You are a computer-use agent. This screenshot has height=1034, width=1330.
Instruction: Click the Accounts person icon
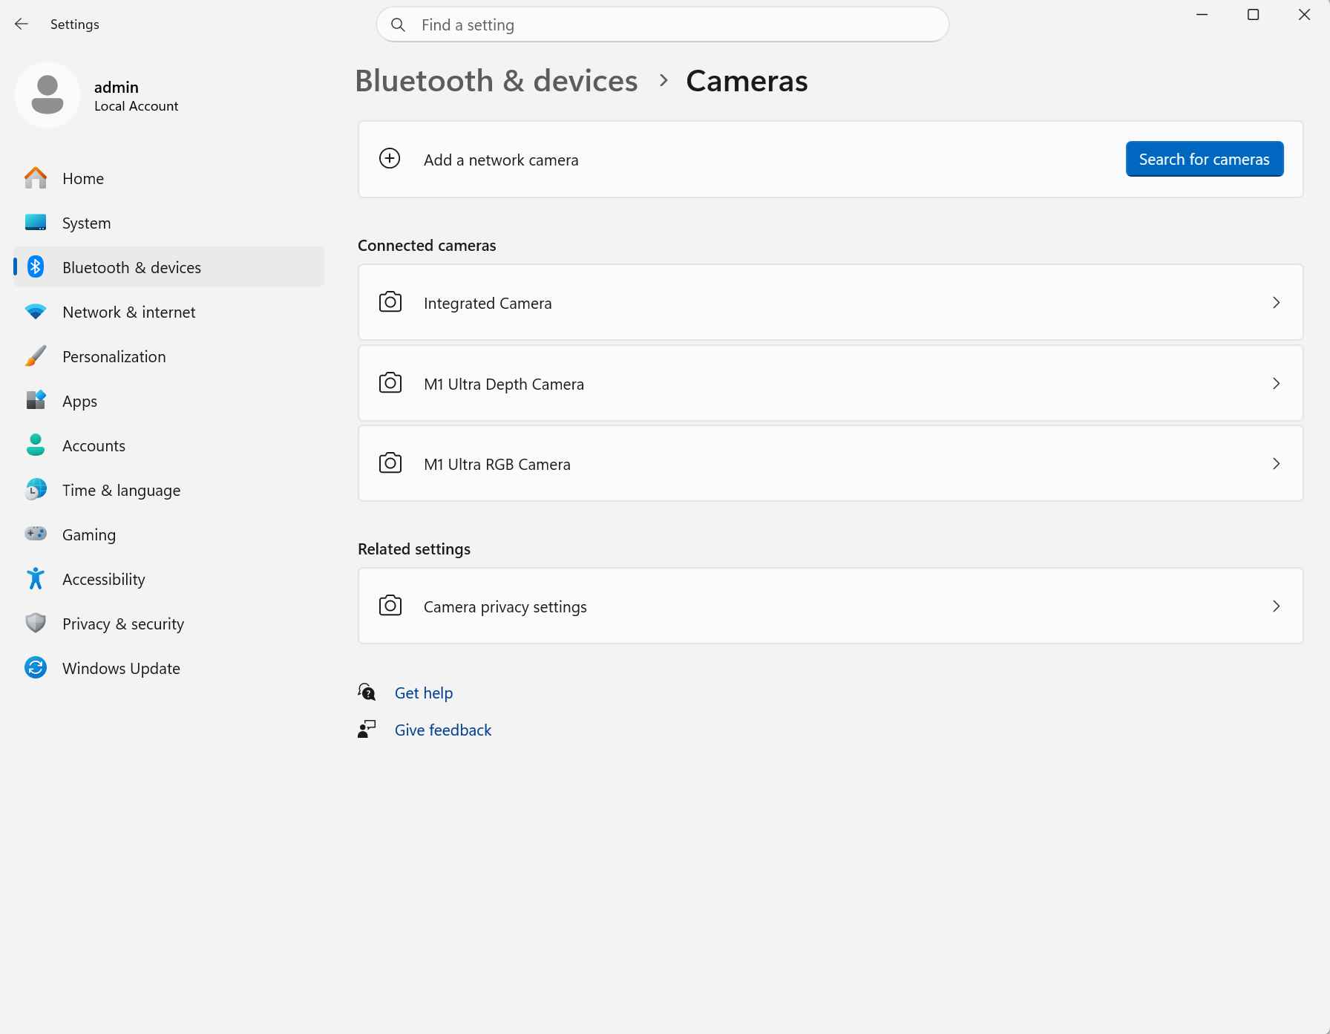tap(36, 445)
